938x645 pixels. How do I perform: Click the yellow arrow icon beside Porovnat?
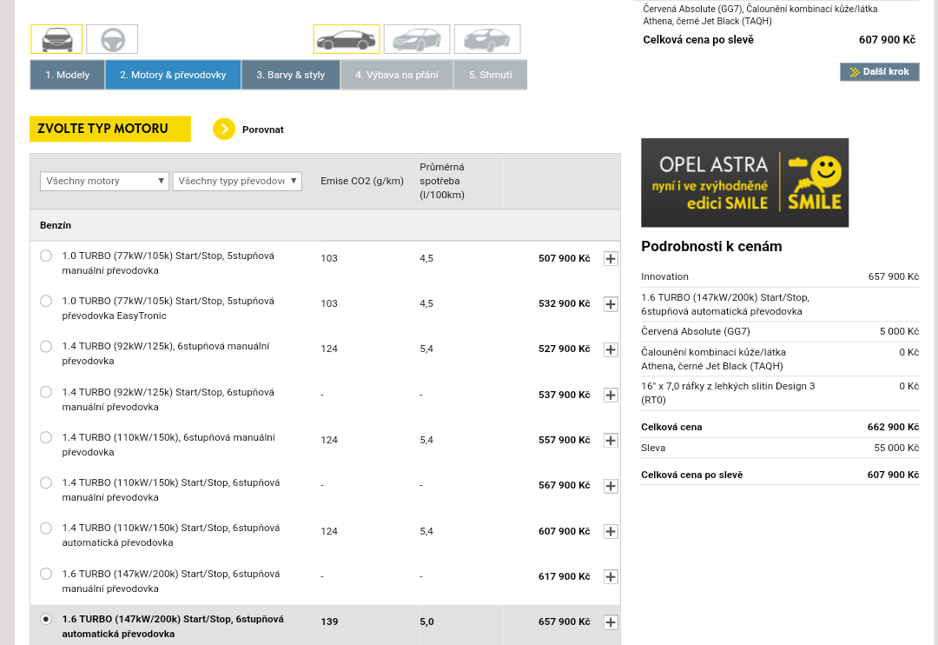point(224,130)
